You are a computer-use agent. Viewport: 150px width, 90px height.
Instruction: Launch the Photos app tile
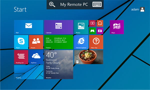81,27
